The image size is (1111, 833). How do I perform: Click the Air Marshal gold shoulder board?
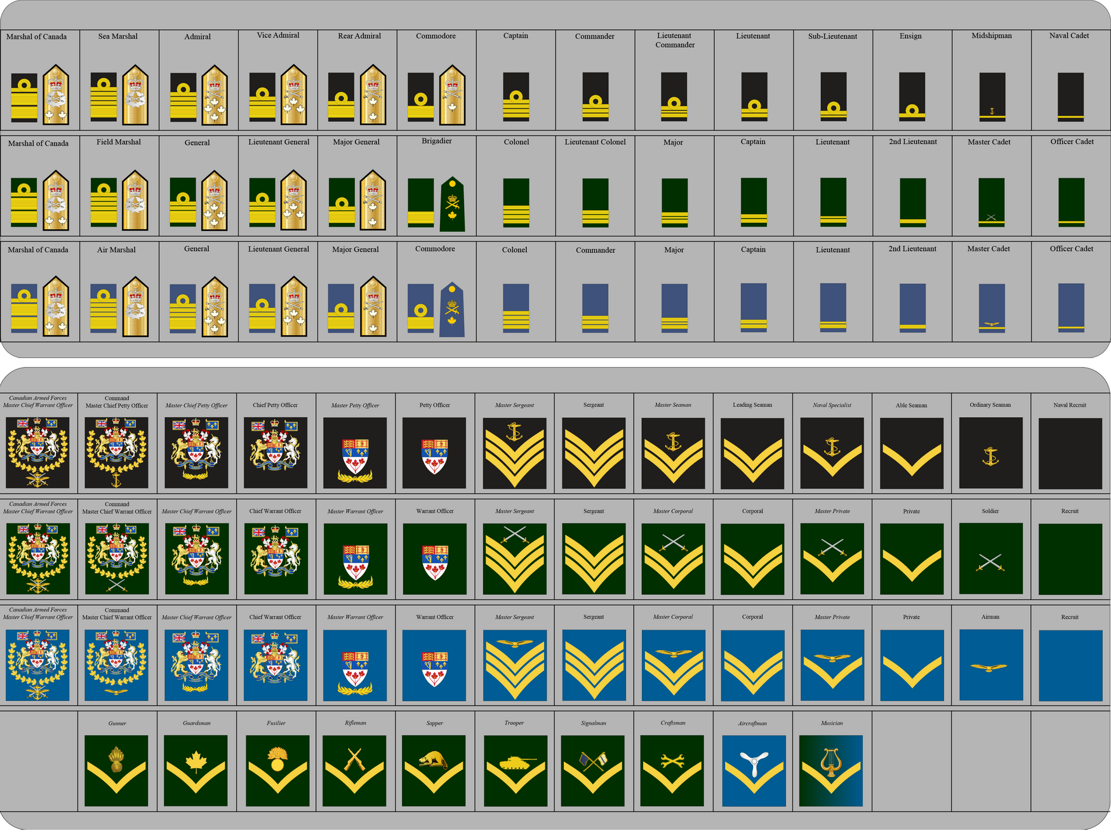pos(135,307)
